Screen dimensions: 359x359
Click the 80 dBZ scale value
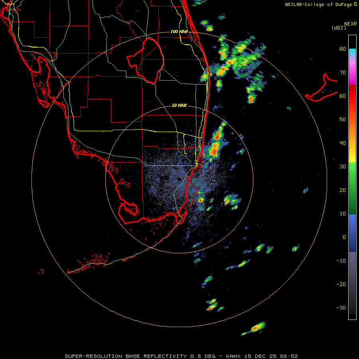343,49
